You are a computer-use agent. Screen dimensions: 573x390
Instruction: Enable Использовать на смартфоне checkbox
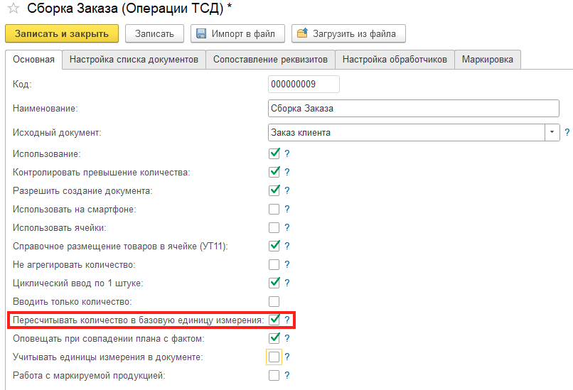[x=274, y=210]
